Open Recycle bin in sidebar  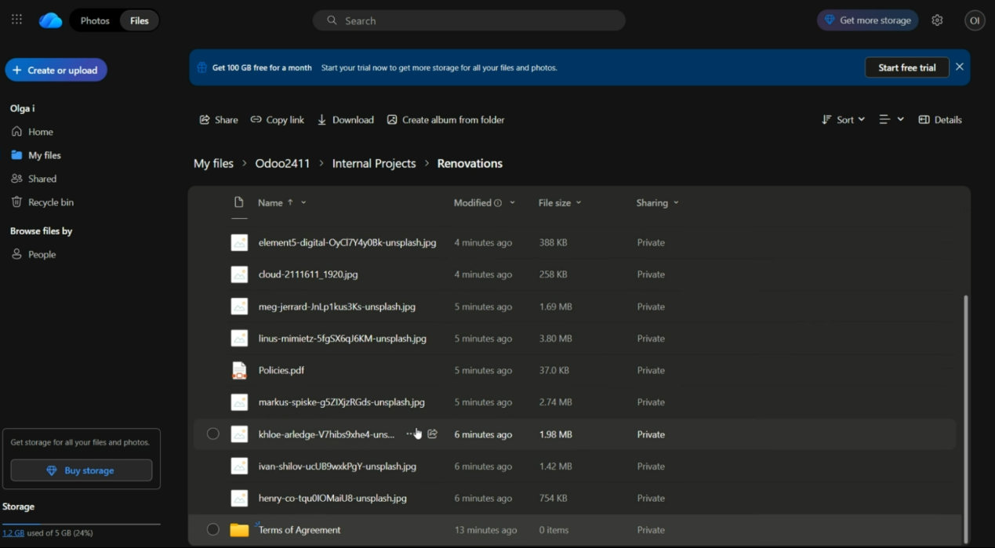(51, 202)
